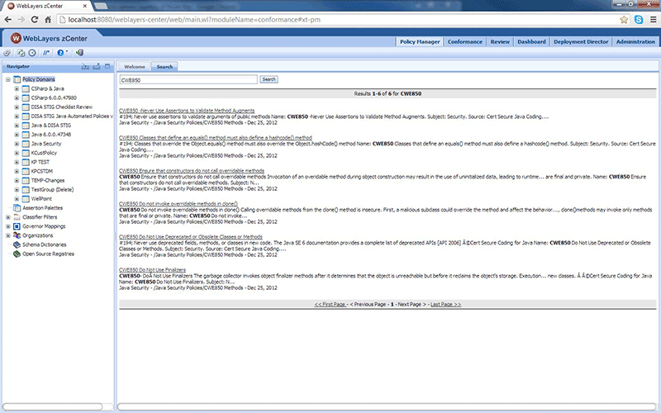Select the TestGroup (Delete) tree item
The image size is (661, 413).
click(52, 190)
